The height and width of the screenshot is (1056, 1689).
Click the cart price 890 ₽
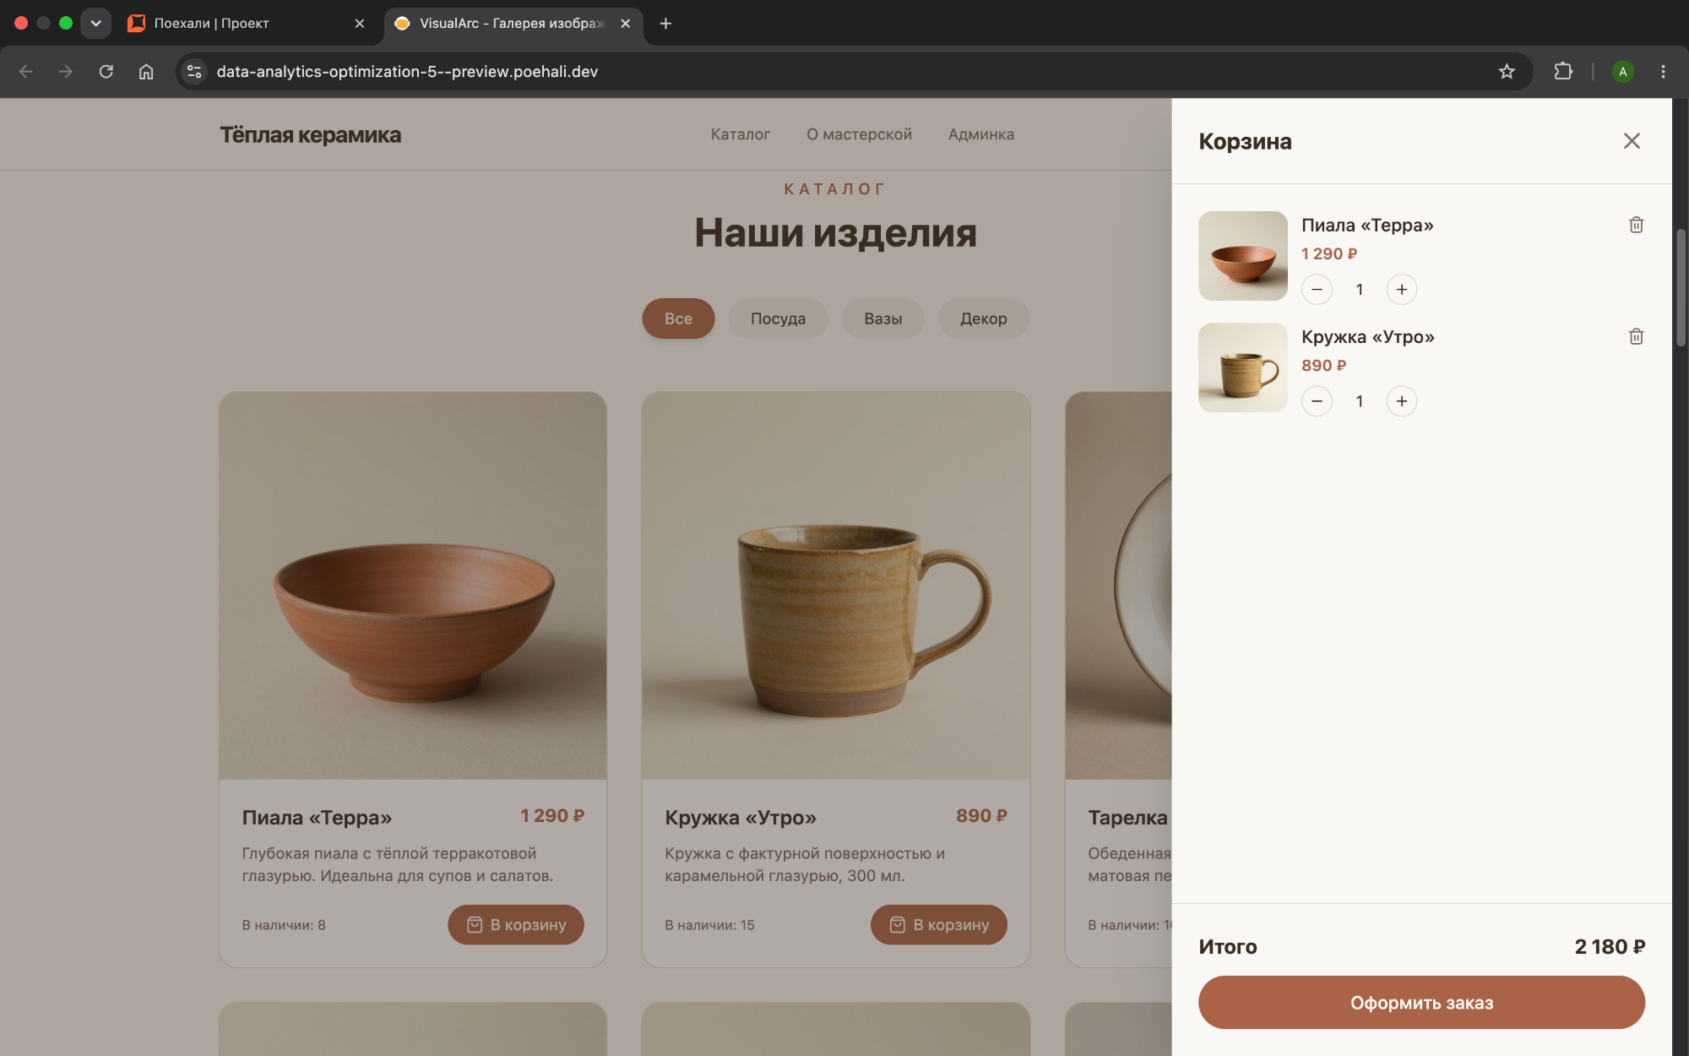(1323, 366)
